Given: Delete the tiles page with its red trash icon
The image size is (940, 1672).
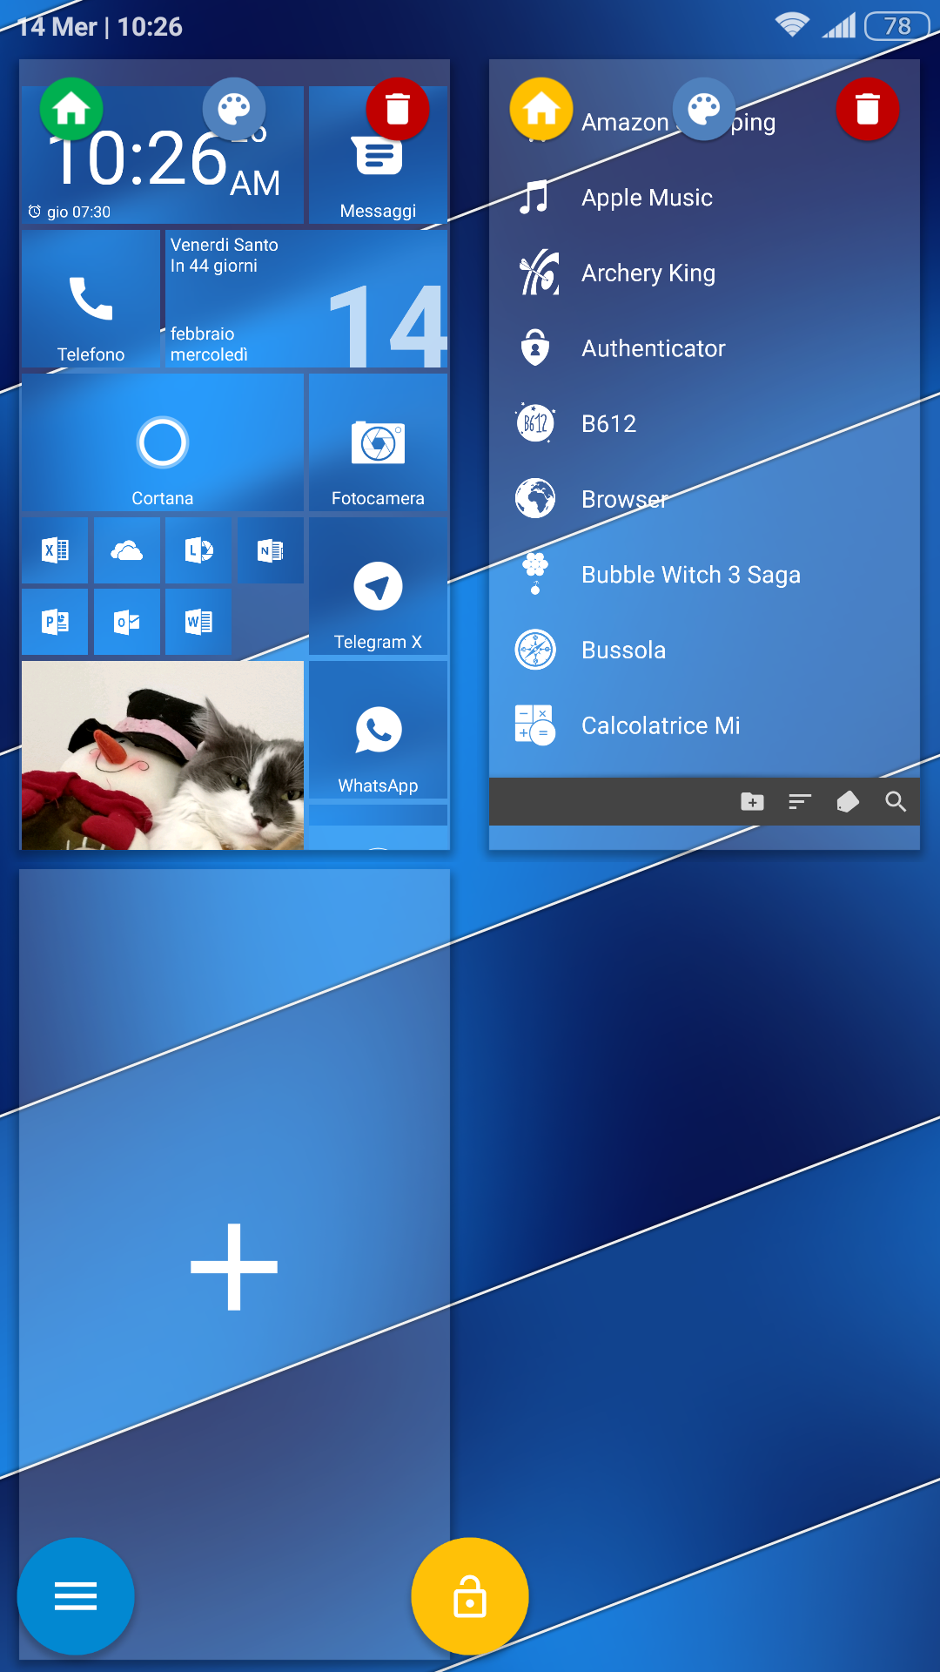Looking at the screenshot, I should (398, 110).
